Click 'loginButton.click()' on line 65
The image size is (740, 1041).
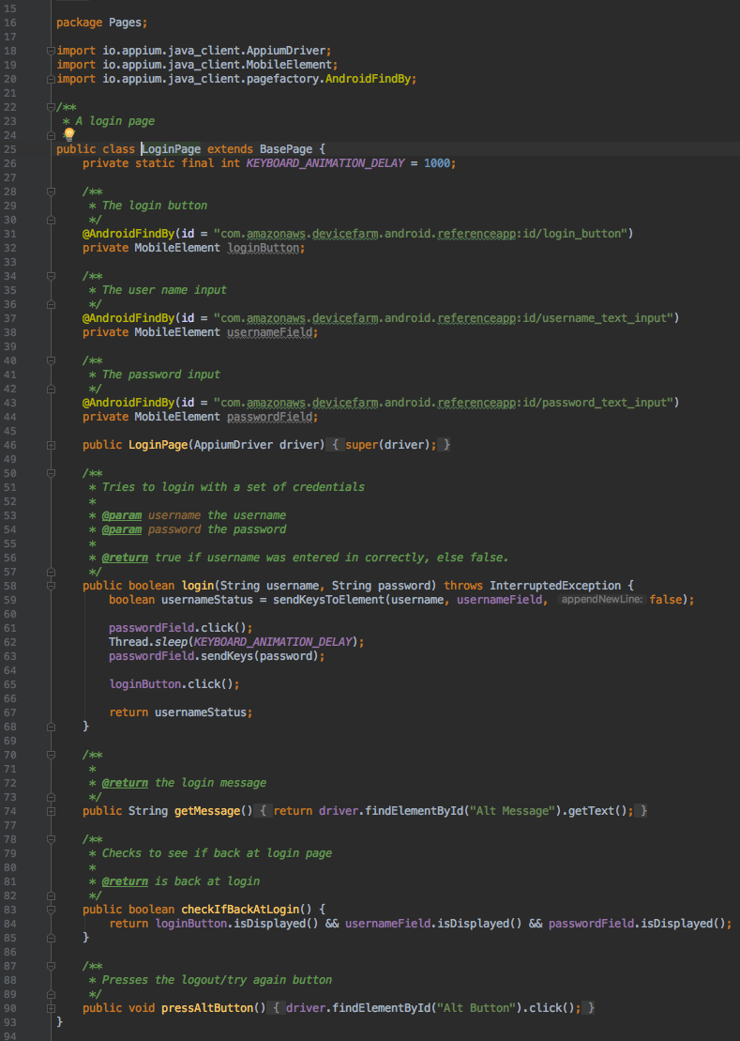coord(171,683)
